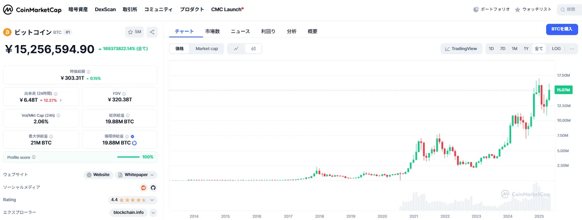
Task: Set chart range to 1M
Action: [515, 48]
